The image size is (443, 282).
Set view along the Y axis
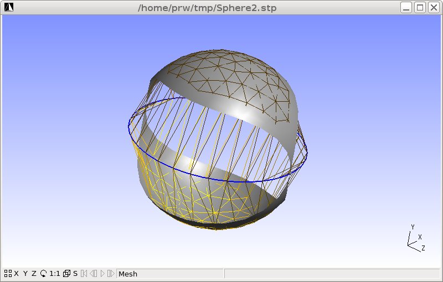25,274
